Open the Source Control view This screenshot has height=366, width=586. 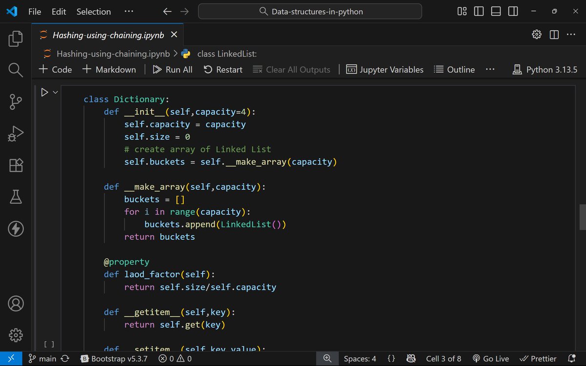point(15,102)
